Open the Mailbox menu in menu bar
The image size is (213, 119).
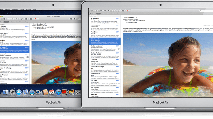[x=8, y=9]
